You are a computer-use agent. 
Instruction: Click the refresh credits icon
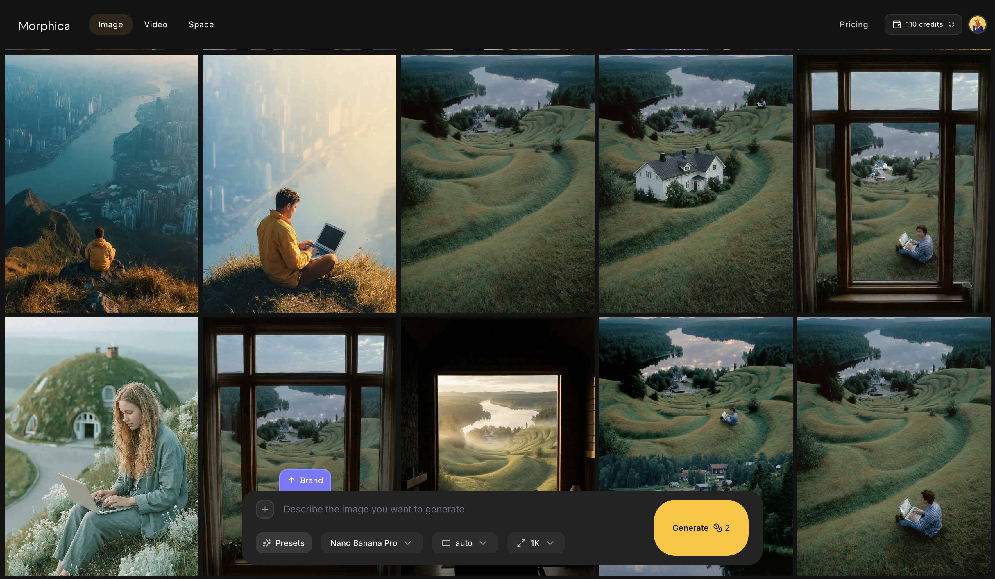tap(952, 24)
